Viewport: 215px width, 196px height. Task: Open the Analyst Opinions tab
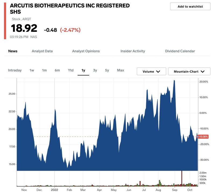[86, 51]
